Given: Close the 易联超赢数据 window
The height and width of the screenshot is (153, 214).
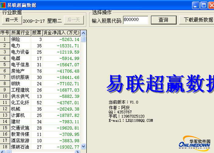Looking at the screenshot, I should click(211, 5).
